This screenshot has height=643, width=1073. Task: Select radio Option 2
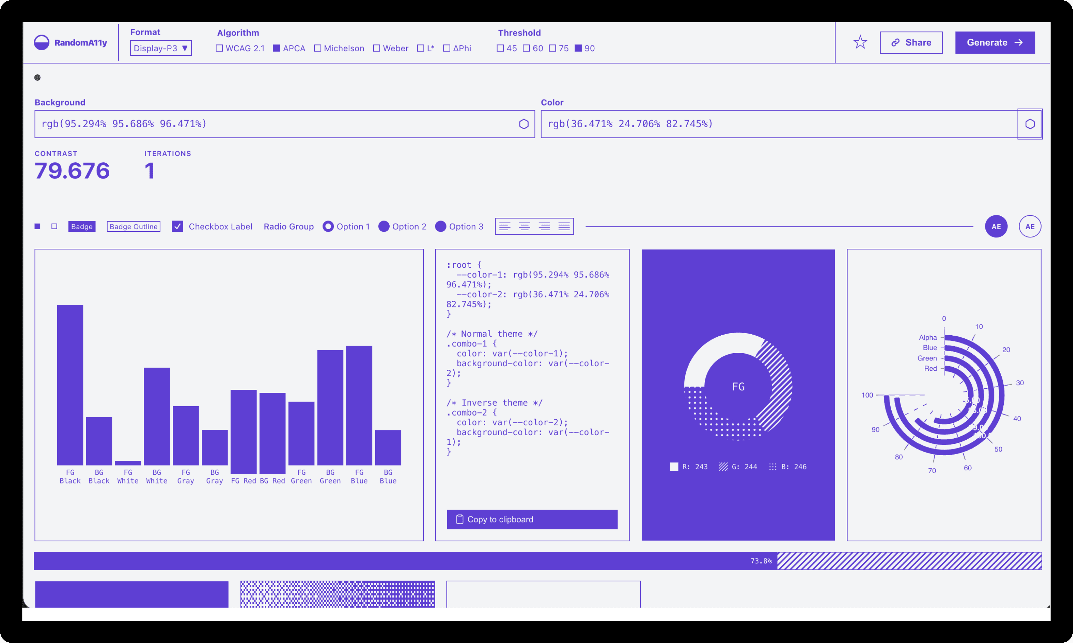point(384,226)
